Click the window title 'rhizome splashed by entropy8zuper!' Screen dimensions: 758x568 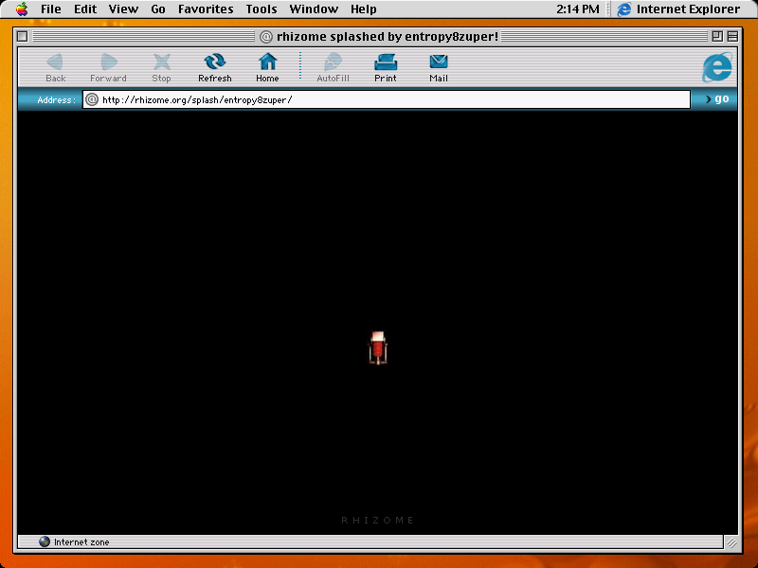[388, 37]
